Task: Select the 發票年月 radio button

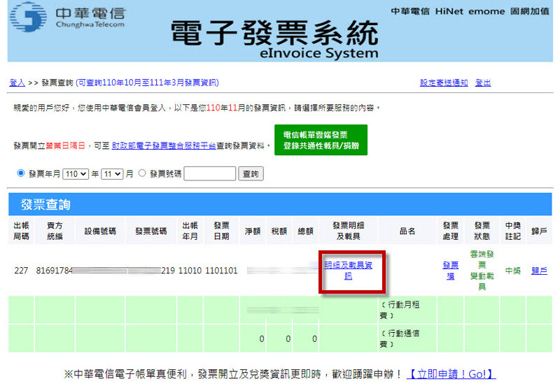Action: pyautogui.click(x=21, y=173)
